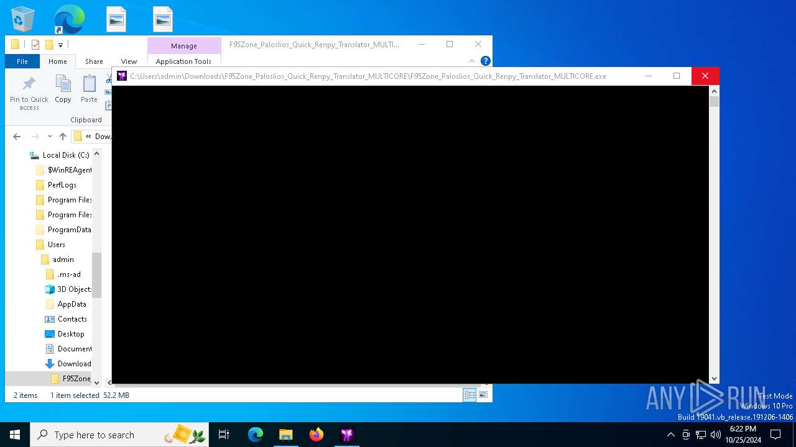Switch to the View ribbon tab
796x447 pixels.
pyautogui.click(x=129, y=61)
